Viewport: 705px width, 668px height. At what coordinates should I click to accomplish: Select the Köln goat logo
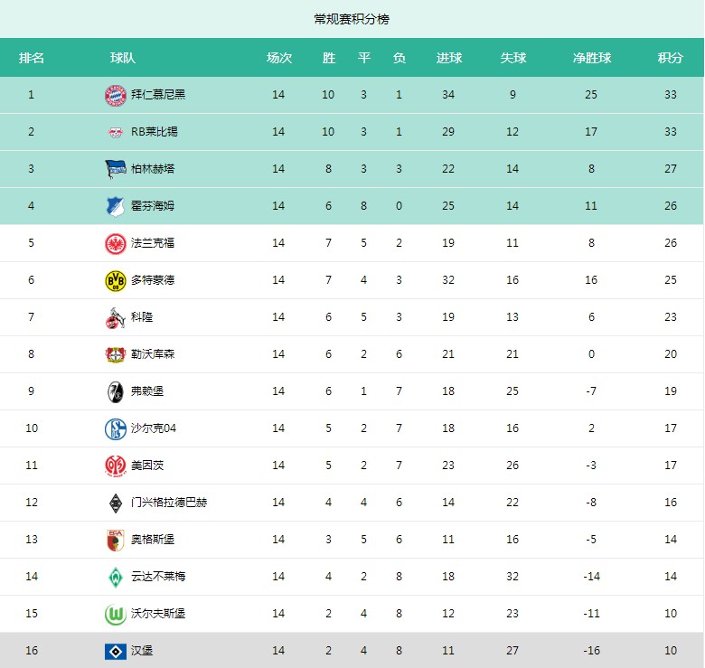point(115,318)
